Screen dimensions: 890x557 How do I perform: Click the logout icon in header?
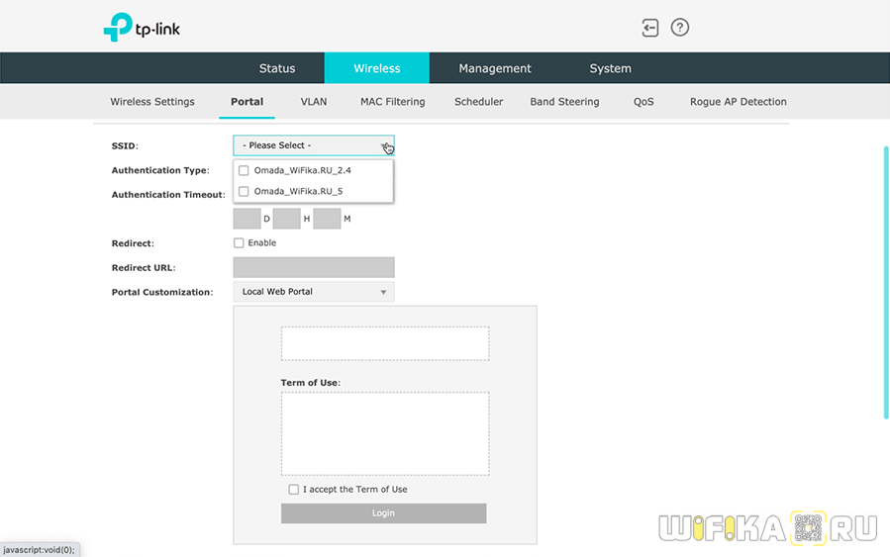[650, 28]
